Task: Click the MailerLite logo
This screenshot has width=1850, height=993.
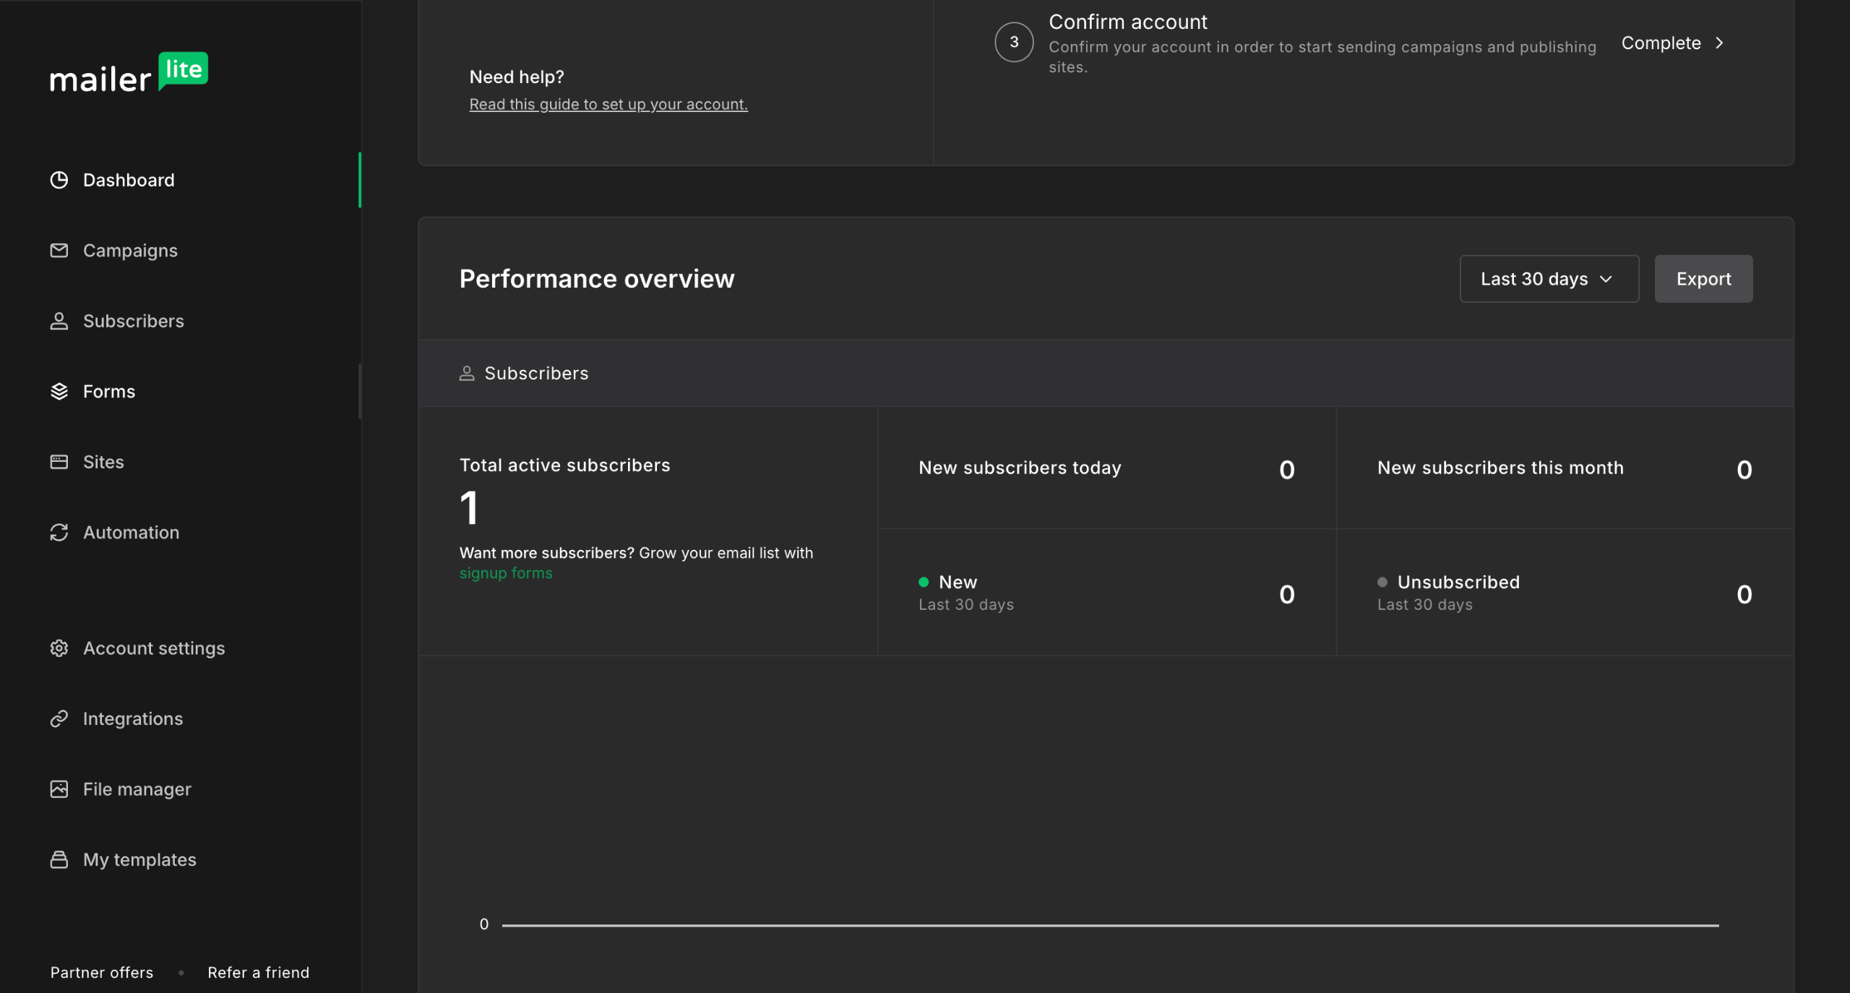Action: click(x=129, y=72)
